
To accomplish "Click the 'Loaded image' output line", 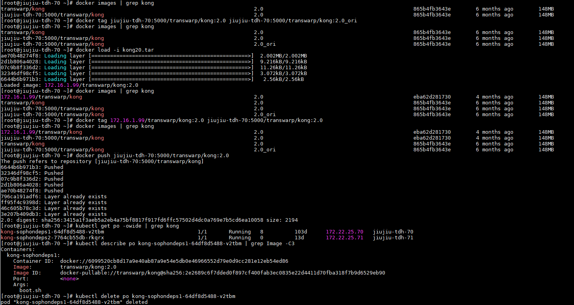I will tap(70, 85).
